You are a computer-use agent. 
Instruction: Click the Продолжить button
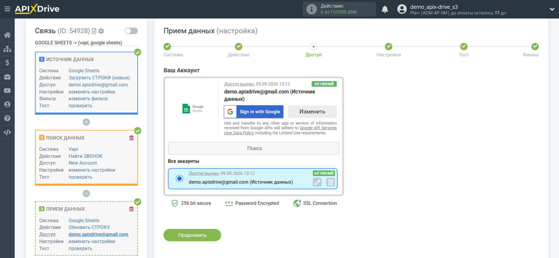pyautogui.click(x=192, y=235)
